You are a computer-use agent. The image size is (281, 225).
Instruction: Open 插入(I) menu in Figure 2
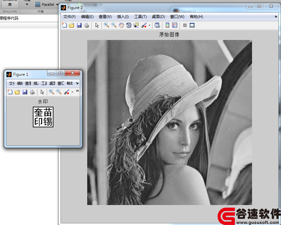(123, 17)
